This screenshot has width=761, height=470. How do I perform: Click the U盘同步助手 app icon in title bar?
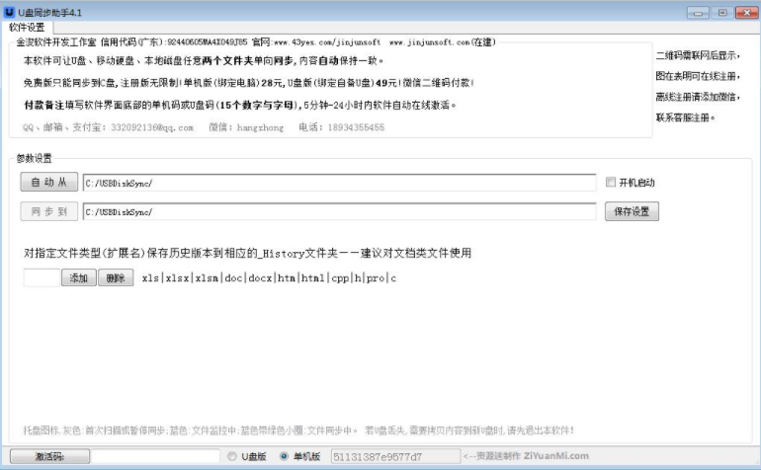click(x=9, y=12)
